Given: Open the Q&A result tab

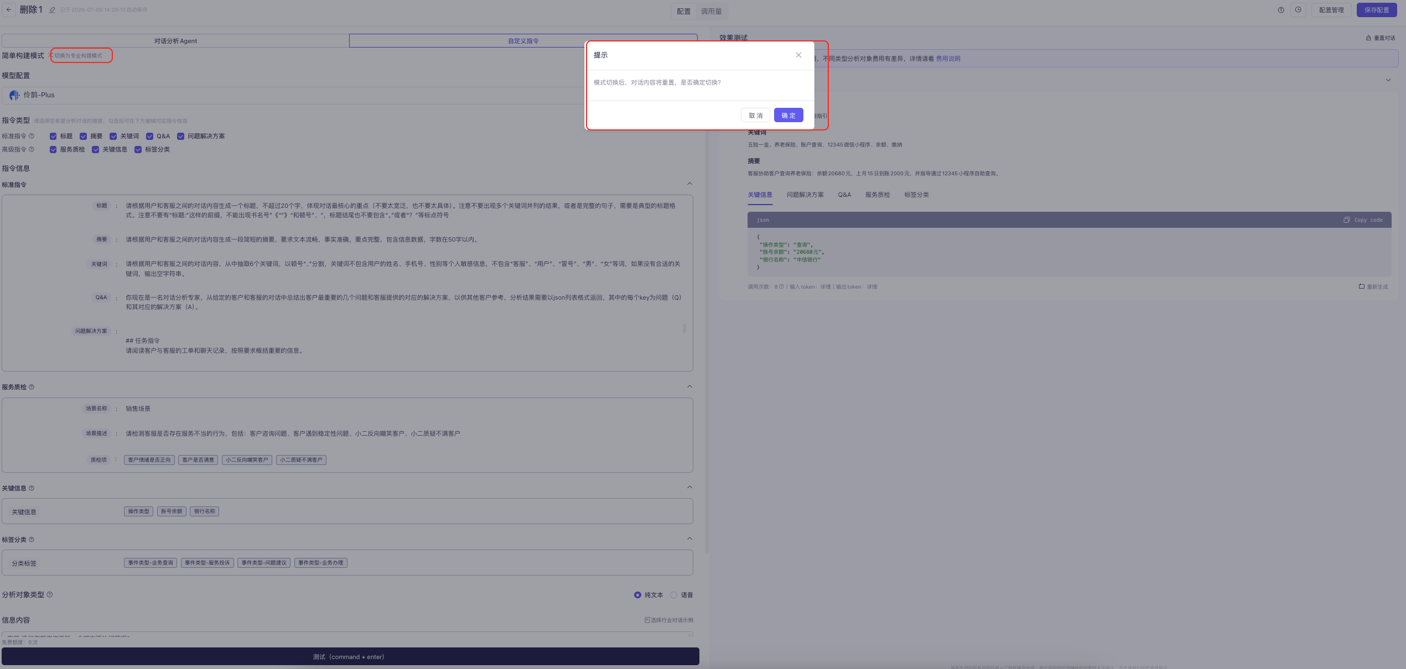Looking at the screenshot, I should pos(844,195).
